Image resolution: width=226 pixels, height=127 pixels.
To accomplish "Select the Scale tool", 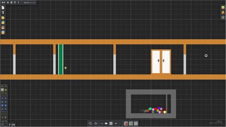I will tap(6, 93).
